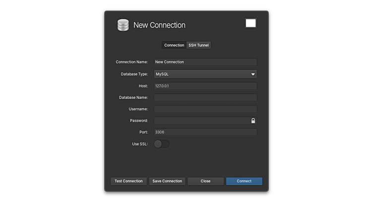This screenshot has height=210, width=373.
Task: Focus the empty Database Name field
Action: 205,98
